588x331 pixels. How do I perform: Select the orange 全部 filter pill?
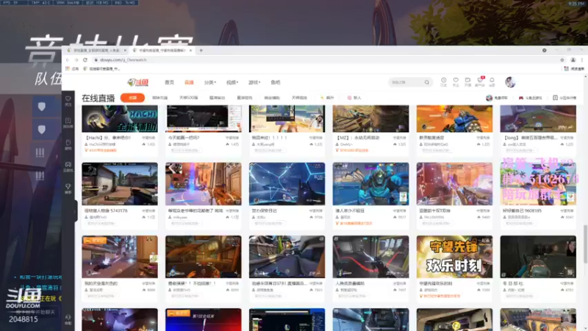132,98
